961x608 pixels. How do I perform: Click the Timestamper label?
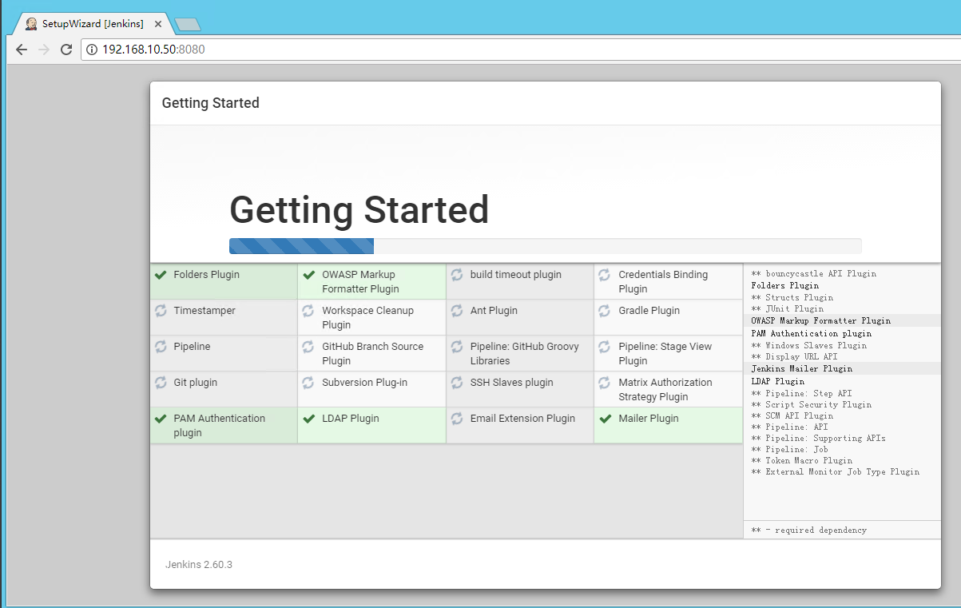coord(205,311)
